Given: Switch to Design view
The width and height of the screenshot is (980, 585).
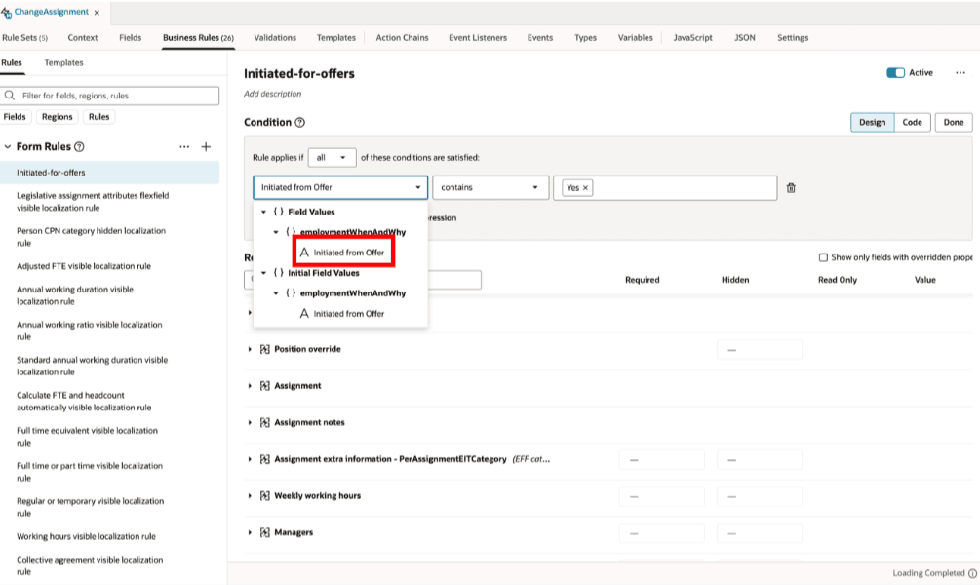Looking at the screenshot, I should pyautogui.click(x=872, y=123).
